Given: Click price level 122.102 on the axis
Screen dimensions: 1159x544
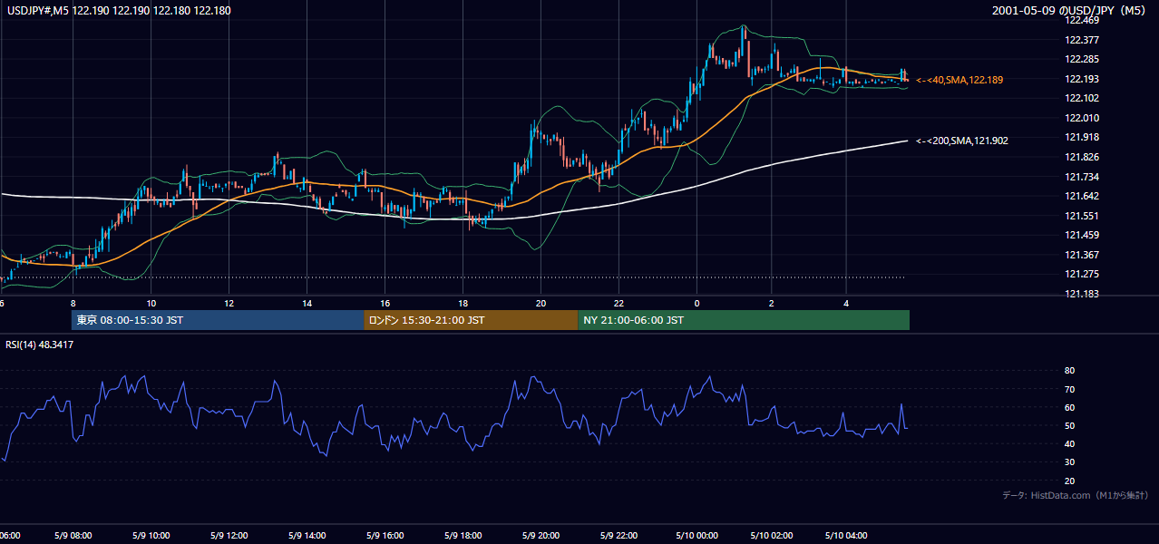Looking at the screenshot, I should 1083,98.
